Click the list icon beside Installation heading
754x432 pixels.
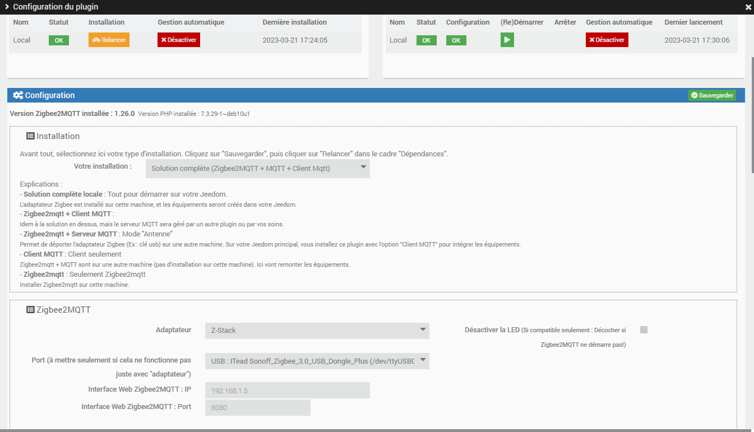30,136
